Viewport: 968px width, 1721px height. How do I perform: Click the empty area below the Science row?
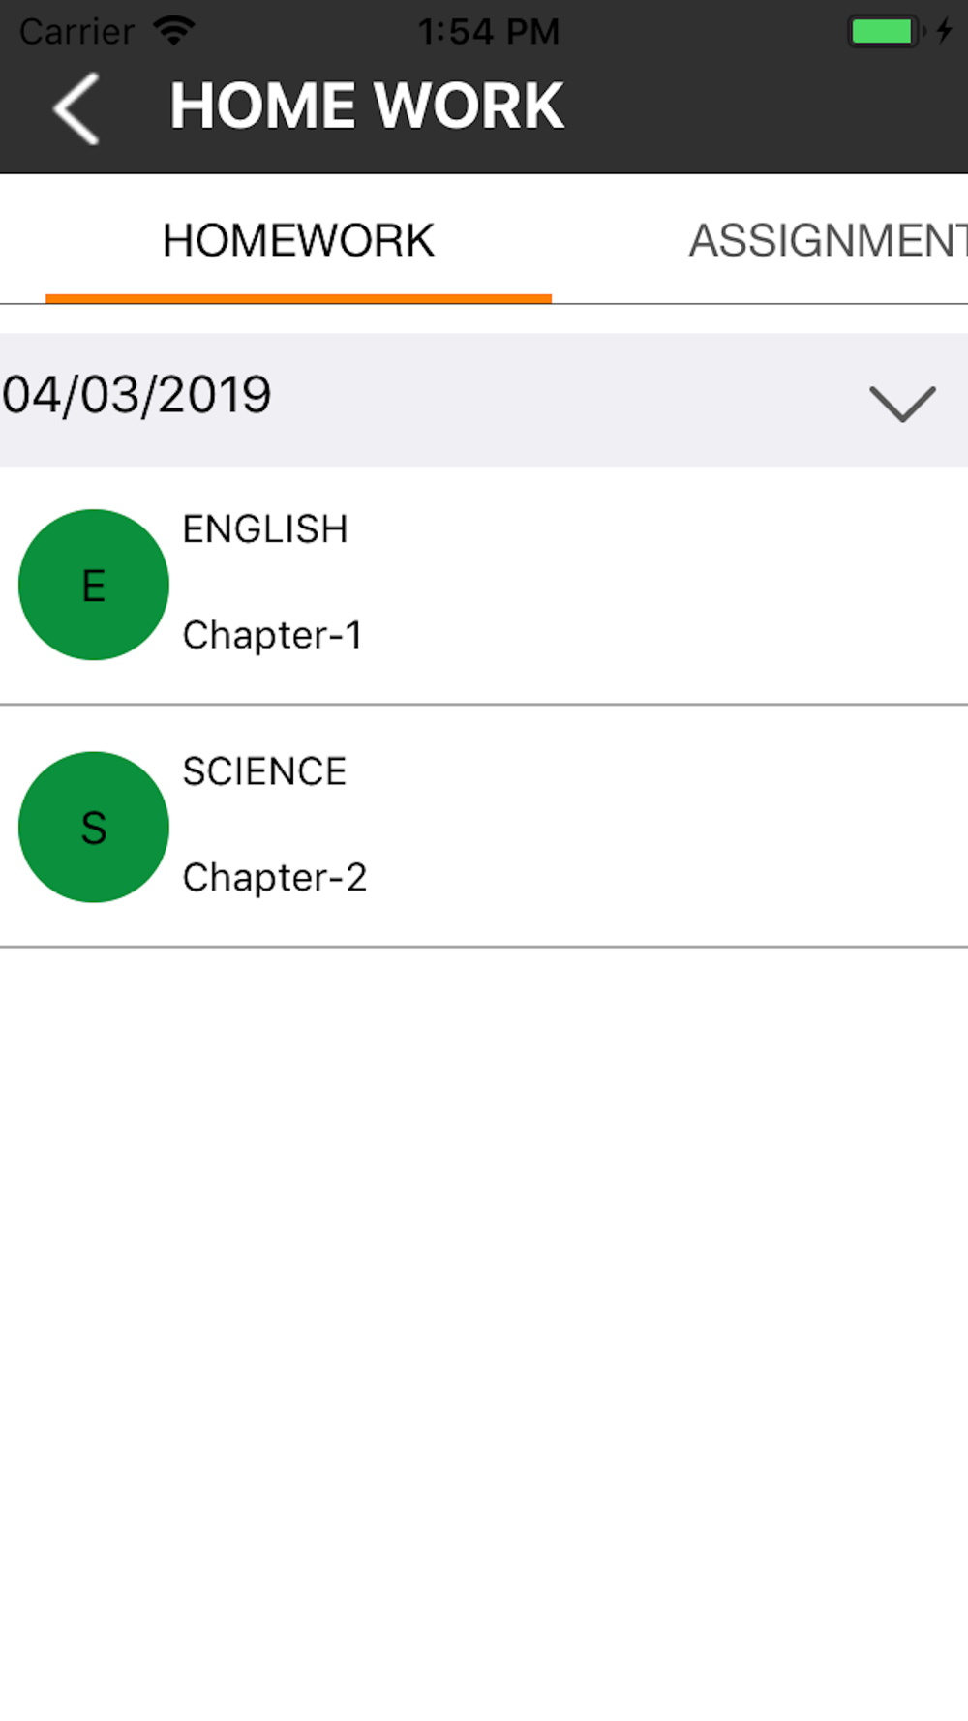tap(484, 1307)
